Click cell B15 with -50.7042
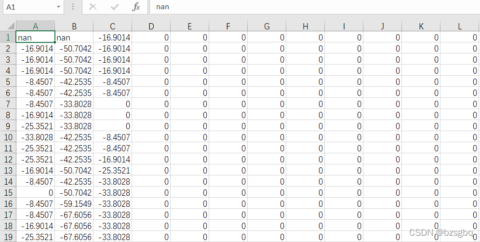The image size is (480, 242). (74, 192)
